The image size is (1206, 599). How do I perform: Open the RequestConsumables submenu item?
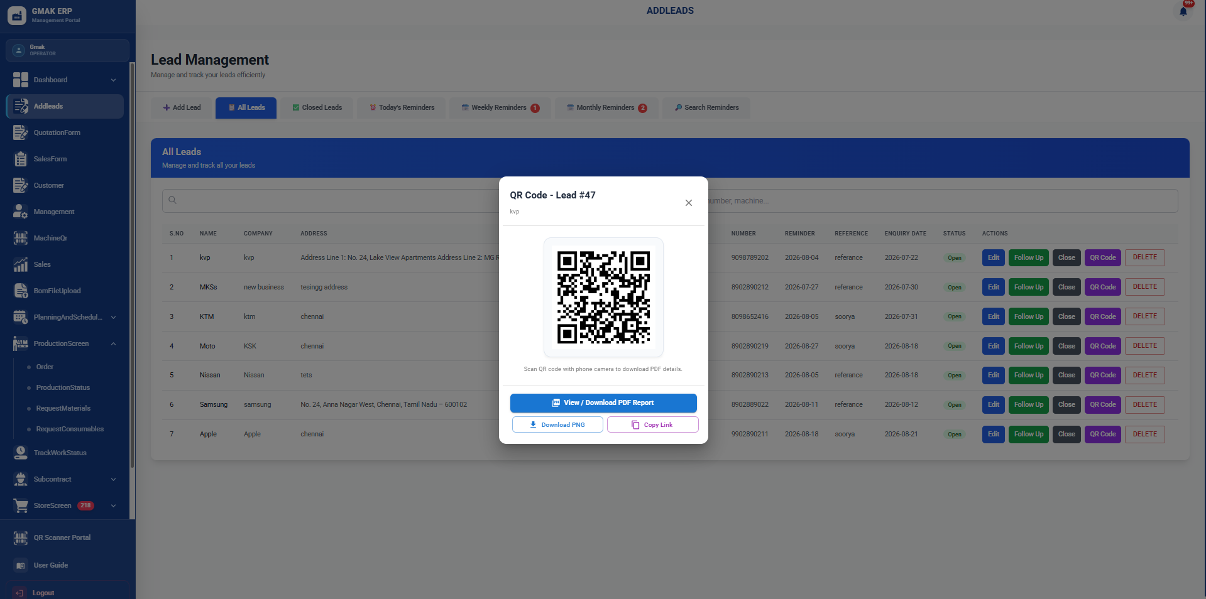click(x=70, y=429)
